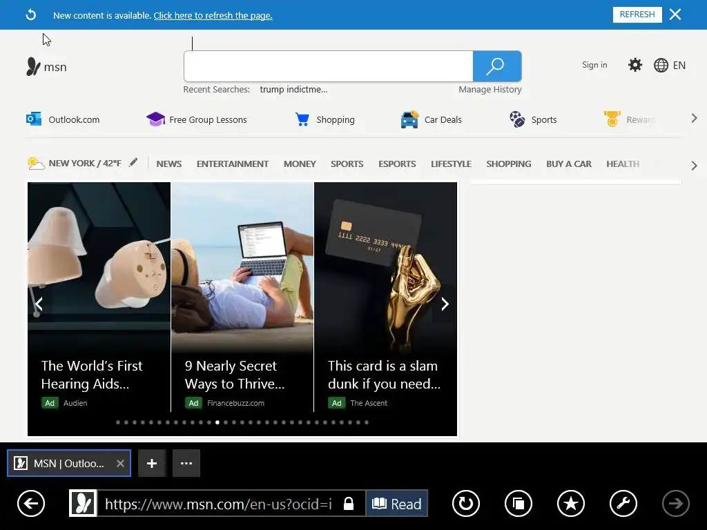The height and width of the screenshot is (530, 707).
Task: Click the blue magnifier search button
Action: coord(497,66)
